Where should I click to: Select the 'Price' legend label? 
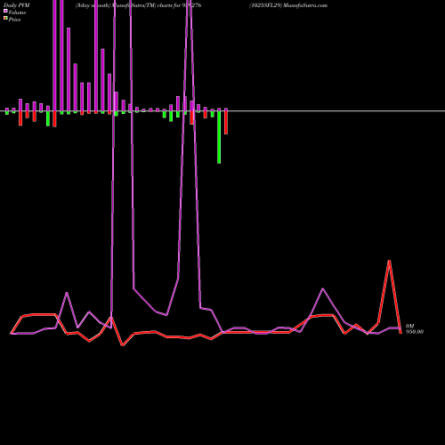(14, 20)
